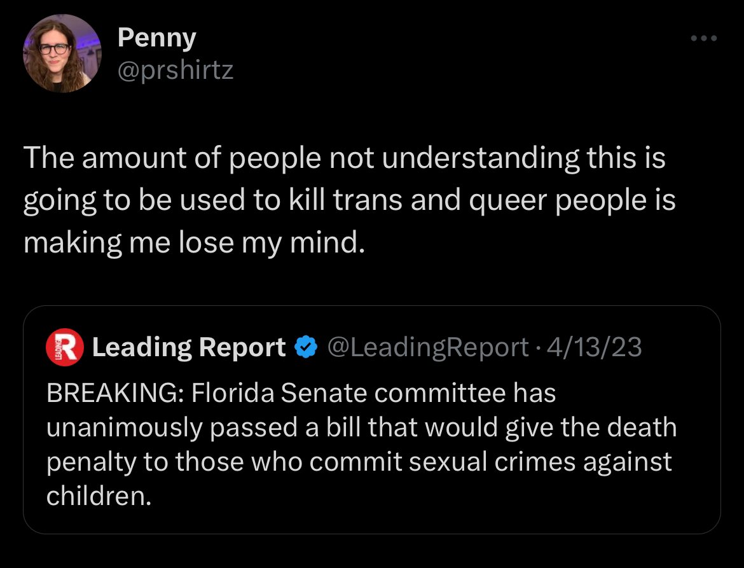
Task: Click the @prshirtz handle
Action: (176, 69)
